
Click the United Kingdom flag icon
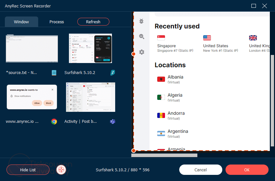point(253,38)
